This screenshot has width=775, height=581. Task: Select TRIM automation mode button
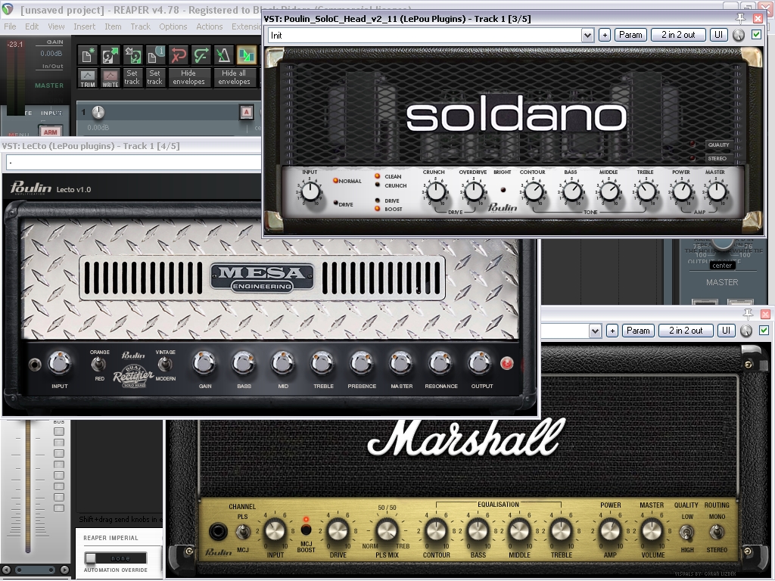(x=88, y=78)
